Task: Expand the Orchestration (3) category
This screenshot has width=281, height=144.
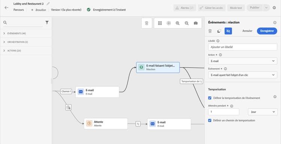Action: (26, 42)
